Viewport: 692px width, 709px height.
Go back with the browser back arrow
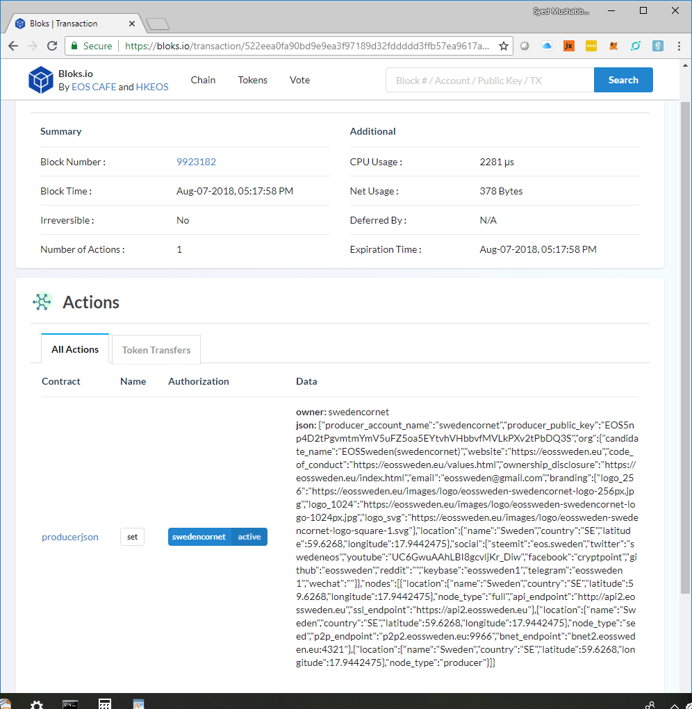coord(13,46)
